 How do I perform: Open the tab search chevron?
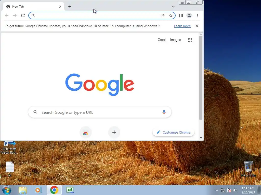pos(173,7)
